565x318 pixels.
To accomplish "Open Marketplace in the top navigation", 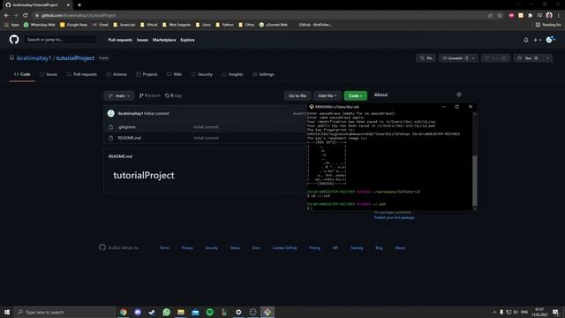I will (164, 40).
